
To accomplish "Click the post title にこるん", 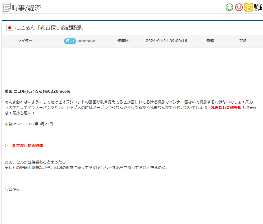I will [49, 28].
